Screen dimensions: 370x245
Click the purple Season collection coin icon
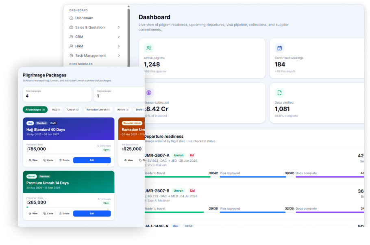(x=149, y=93)
